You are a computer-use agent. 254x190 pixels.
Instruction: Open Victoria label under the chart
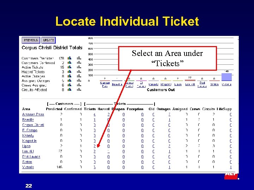(226, 84)
